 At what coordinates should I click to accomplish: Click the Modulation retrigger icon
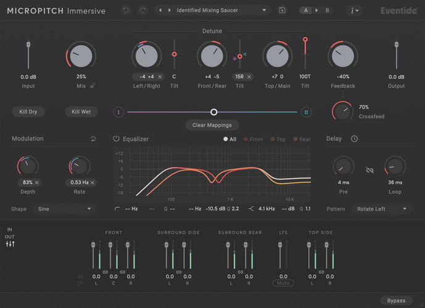click(93, 139)
